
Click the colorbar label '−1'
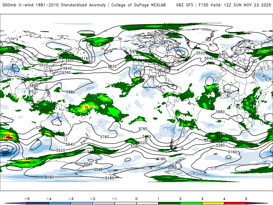coord(114,199)
